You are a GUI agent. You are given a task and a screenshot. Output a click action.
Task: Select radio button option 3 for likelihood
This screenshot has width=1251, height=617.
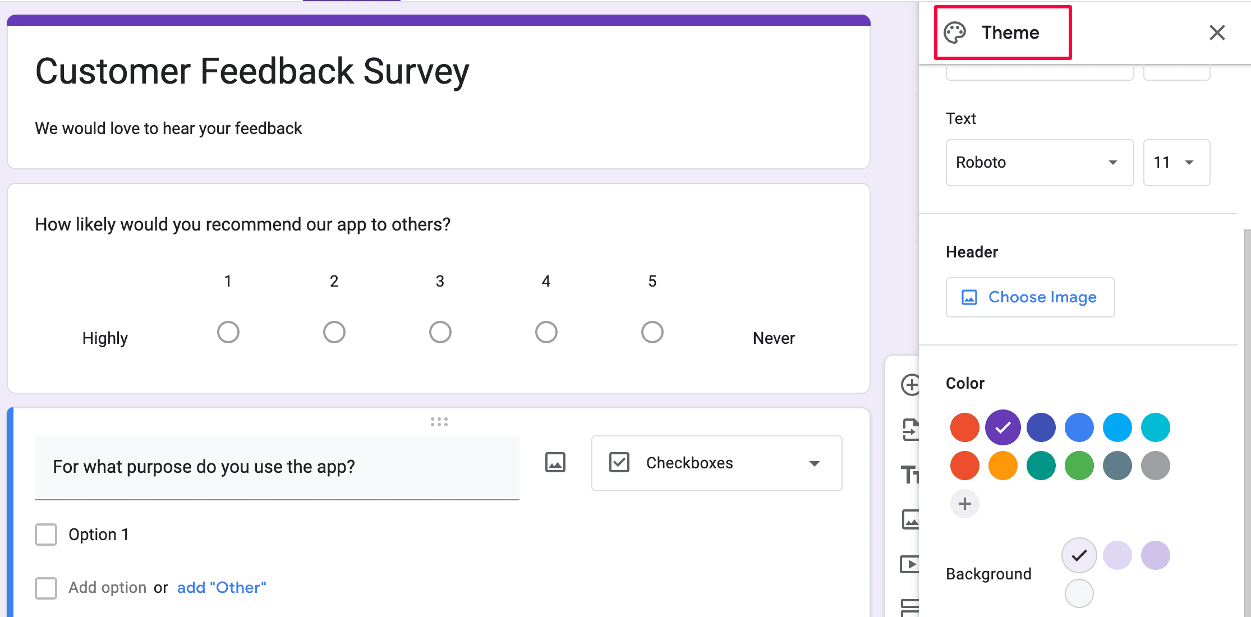tap(439, 331)
